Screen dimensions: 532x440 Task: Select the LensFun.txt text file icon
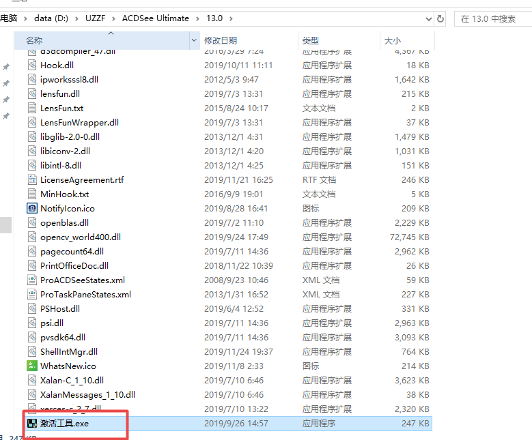tap(32, 108)
